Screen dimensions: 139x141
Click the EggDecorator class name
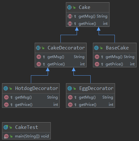point(96,88)
